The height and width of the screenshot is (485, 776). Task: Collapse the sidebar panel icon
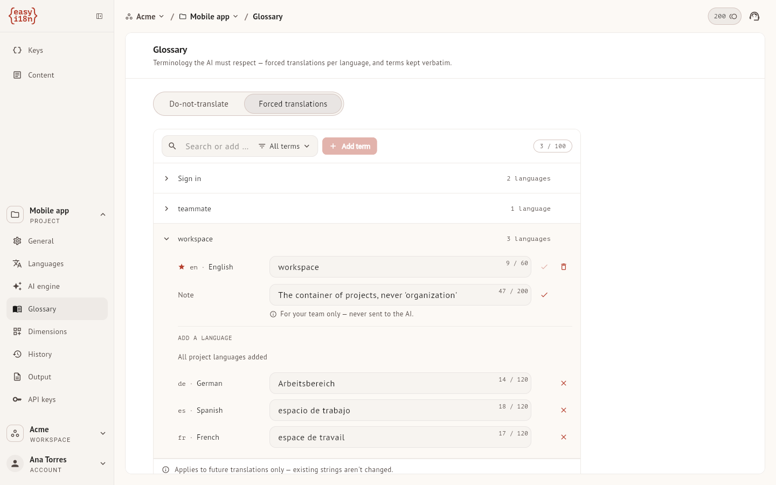point(100,16)
